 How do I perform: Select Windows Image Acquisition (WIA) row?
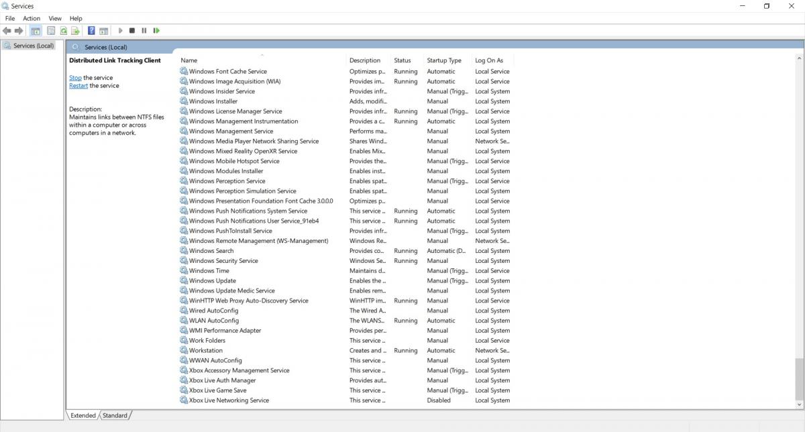coord(345,81)
